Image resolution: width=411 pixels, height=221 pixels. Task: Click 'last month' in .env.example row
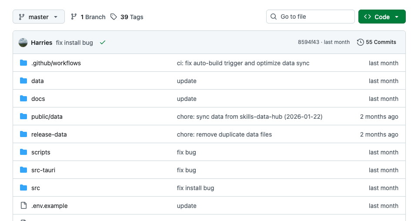[384, 206]
